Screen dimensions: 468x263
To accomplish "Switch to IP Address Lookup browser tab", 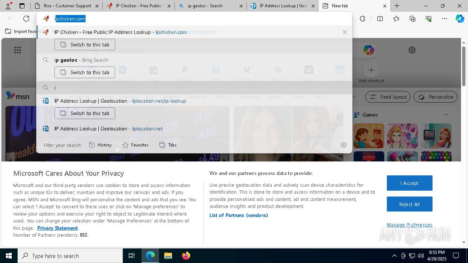I will tap(283, 6).
